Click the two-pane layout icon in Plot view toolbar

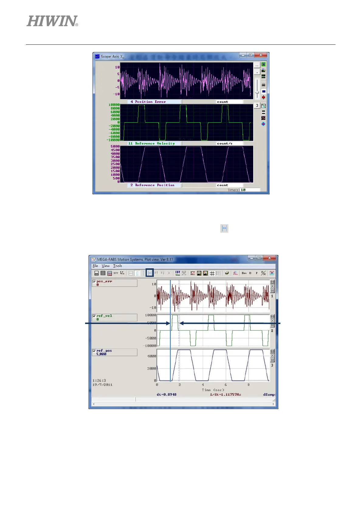[x=96, y=273]
